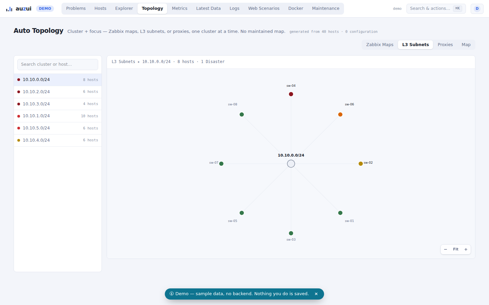Select the L3 Subnets view
489x305 pixels.
415,45
